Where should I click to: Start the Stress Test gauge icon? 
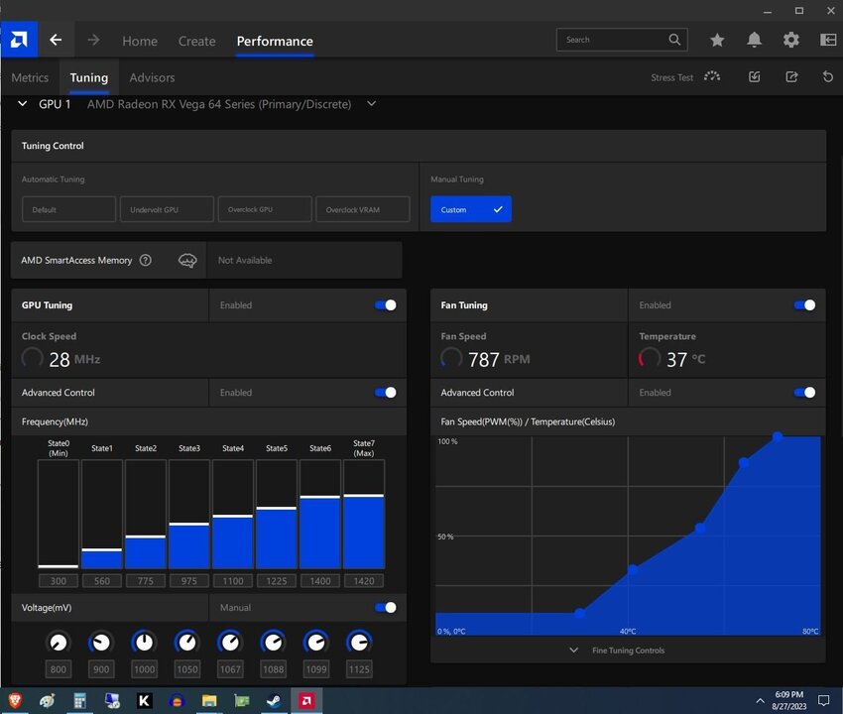pyautogui.click(x=712, y=77)
